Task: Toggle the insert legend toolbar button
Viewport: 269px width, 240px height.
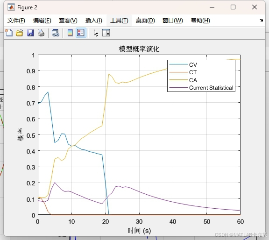Action: [x=81, y=33]
